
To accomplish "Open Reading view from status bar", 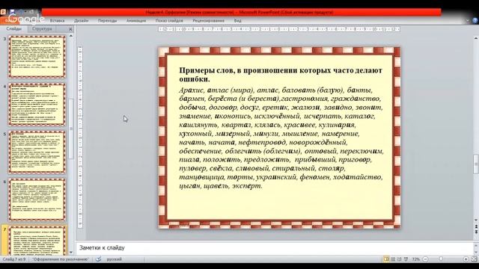I will (399, 259).
